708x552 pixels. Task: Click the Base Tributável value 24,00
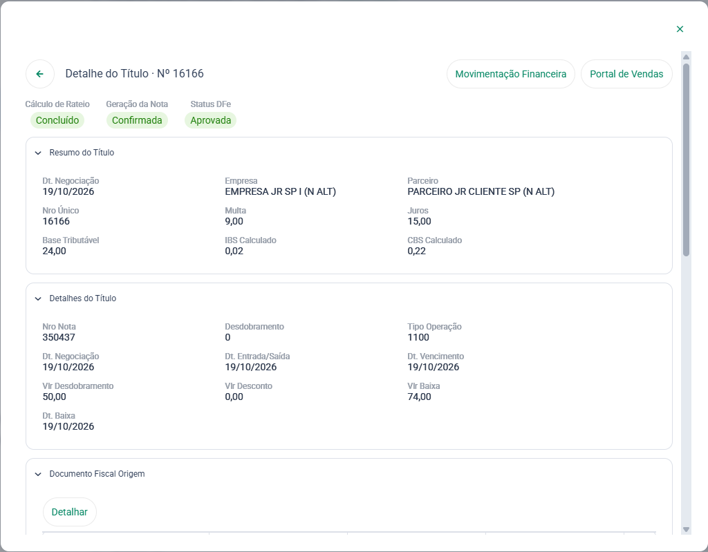[x=54, y=251]
